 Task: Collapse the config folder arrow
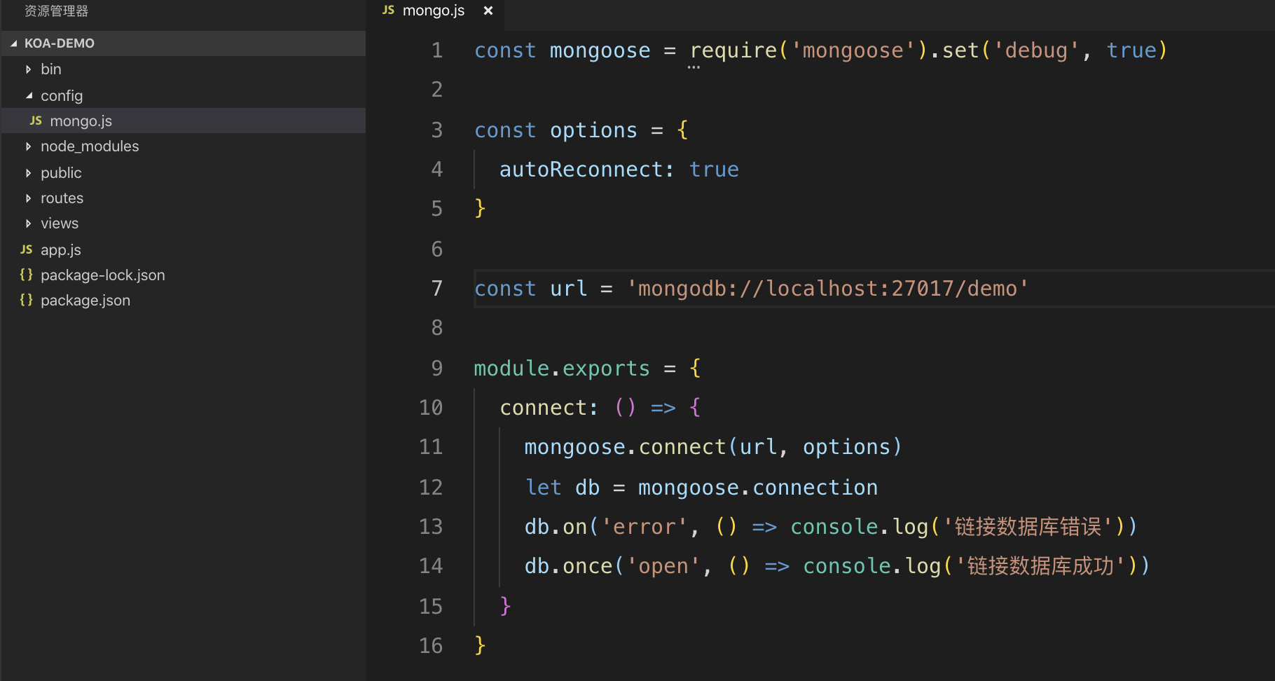[x=28, y=96]
